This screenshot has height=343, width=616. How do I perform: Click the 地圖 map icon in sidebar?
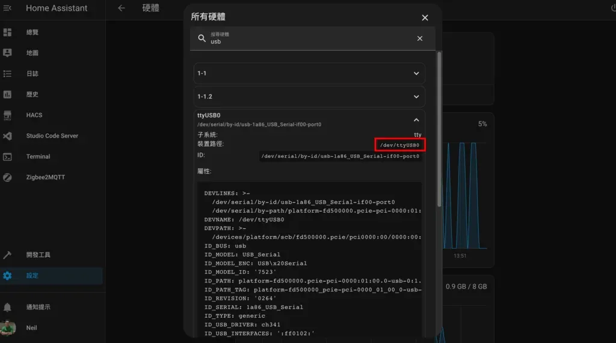pos(8,53)
